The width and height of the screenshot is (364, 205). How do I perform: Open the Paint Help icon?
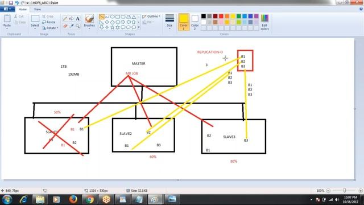361,9
